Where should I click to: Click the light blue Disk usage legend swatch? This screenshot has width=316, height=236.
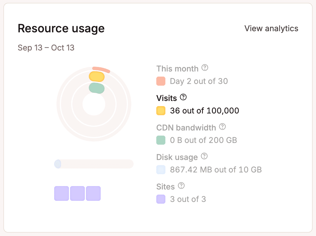click(x=161, y=170)
